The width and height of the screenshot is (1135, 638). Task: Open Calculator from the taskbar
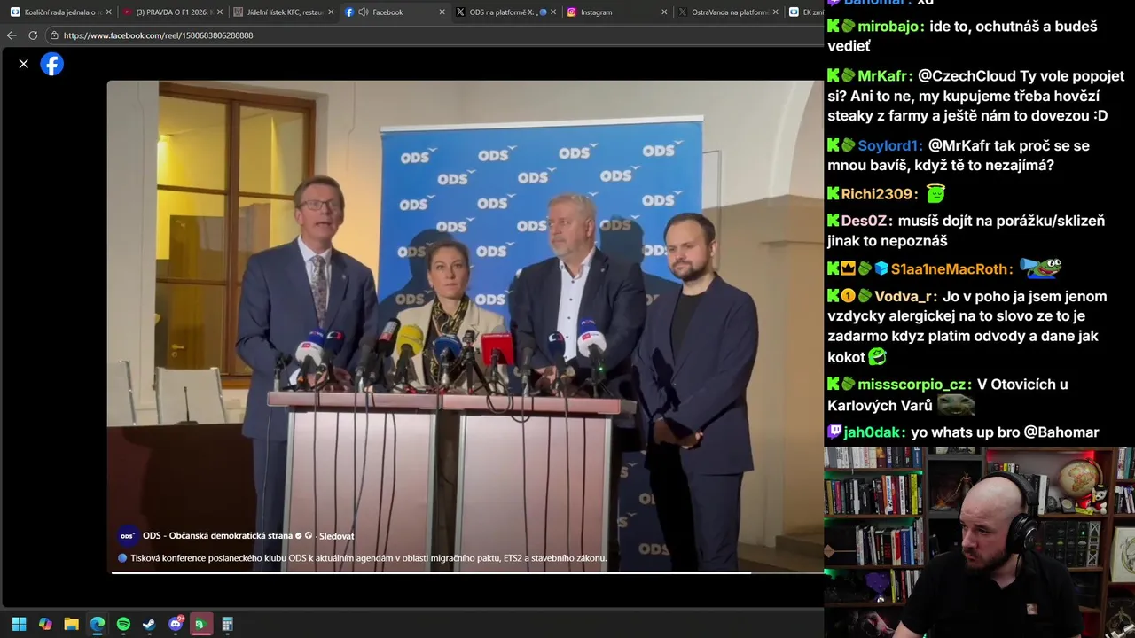tap(227, 624)
